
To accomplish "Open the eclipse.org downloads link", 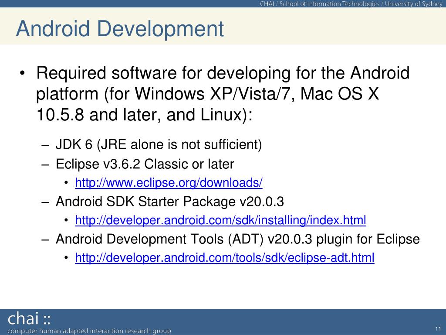I will pos(169,183).
